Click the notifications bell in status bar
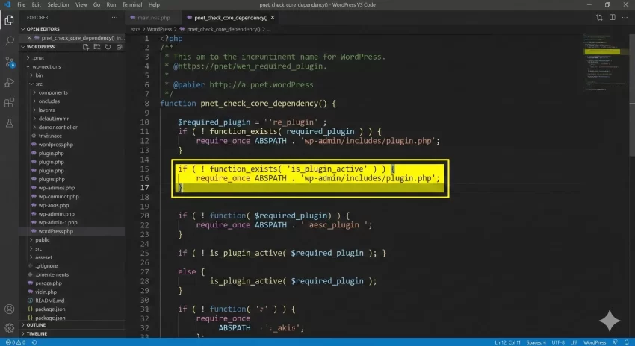Screen dimensions: 635x346 pyautogui.click(x=627, y=342)
